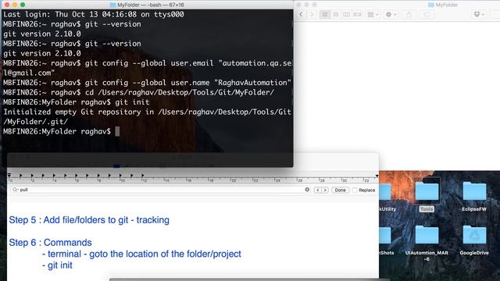500x281 pixels.
Task: Open search options magnifier dropdown
Action: [x=15, y=190]
